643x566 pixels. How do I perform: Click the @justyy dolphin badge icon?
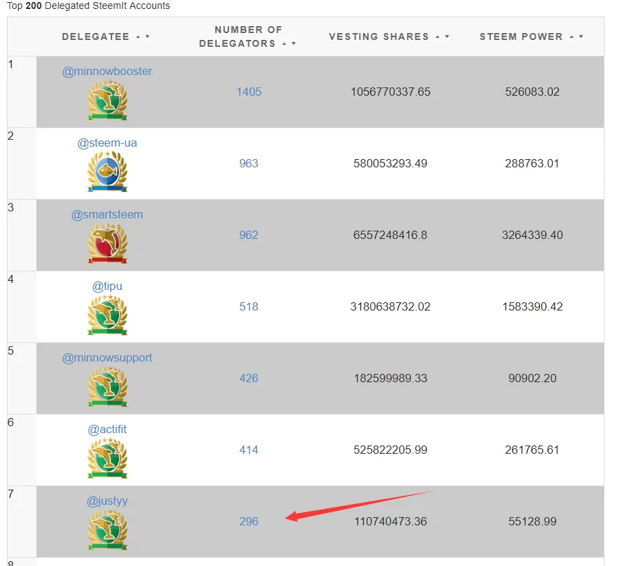(x=107, y=530)
